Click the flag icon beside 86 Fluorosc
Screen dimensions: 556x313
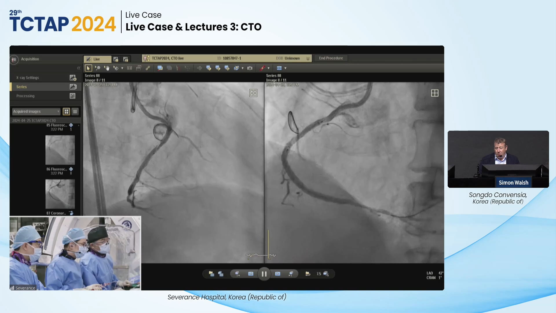pyautogui.click(x=71, y=169)
